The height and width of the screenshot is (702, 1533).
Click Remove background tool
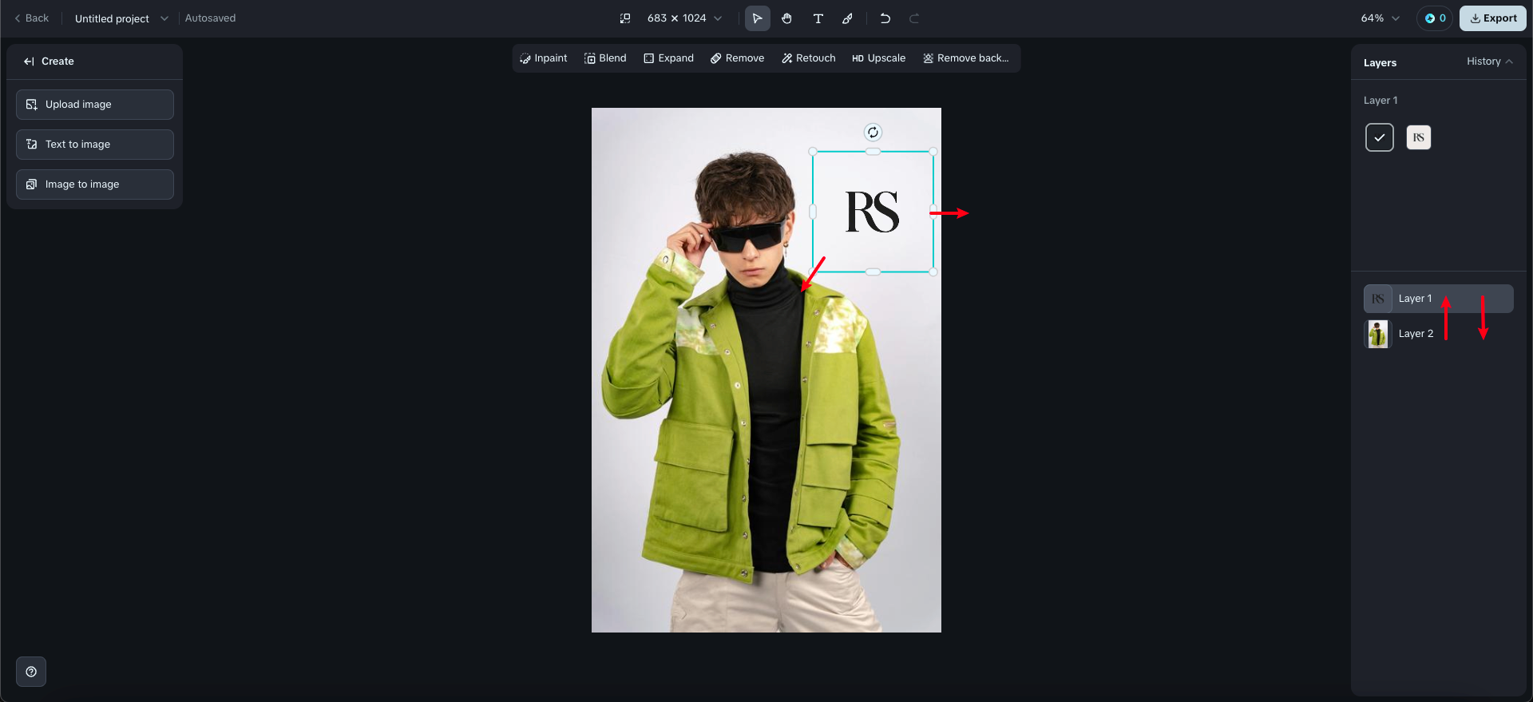tap(966, 58)
